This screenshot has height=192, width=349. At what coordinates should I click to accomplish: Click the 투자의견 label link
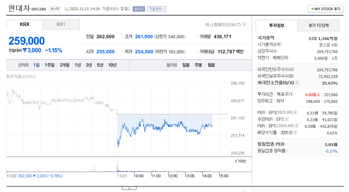click(x=265, y=94)
